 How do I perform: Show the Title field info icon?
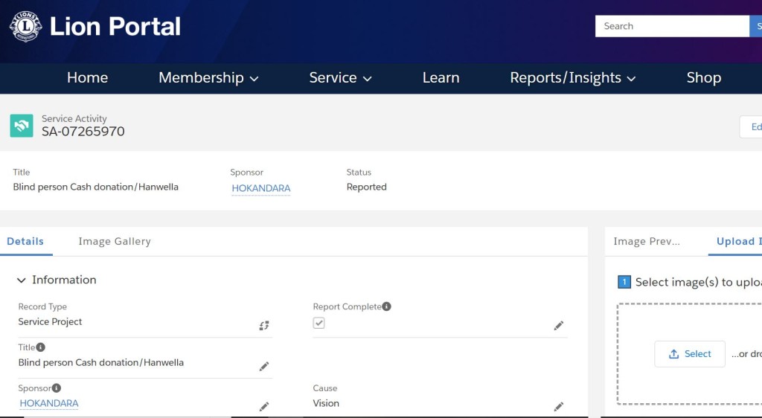coord(40,347)
